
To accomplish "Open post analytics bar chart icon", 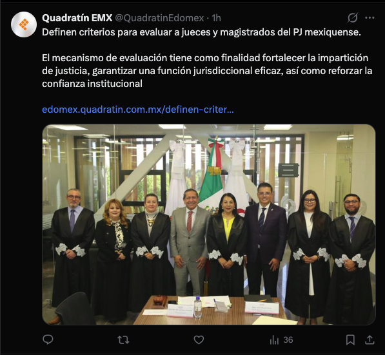I will [x=274, y=340].
